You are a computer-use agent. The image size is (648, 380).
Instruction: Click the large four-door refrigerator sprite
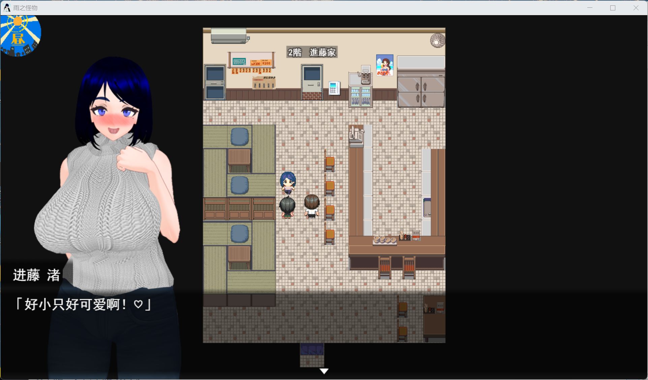pos(421,89)
